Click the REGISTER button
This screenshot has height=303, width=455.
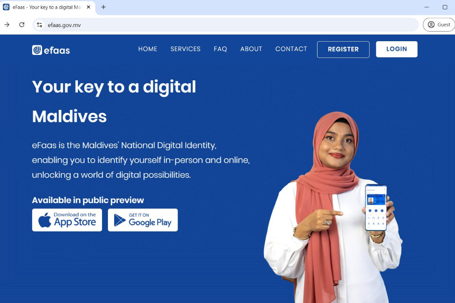click(x=343, y=49)
